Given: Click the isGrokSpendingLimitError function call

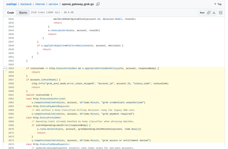Looking at the screenshot, I should [52, 125].
